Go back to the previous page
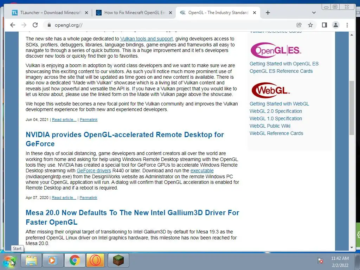The height and width of the screenshot is (270, 360). tap(12, 25)
